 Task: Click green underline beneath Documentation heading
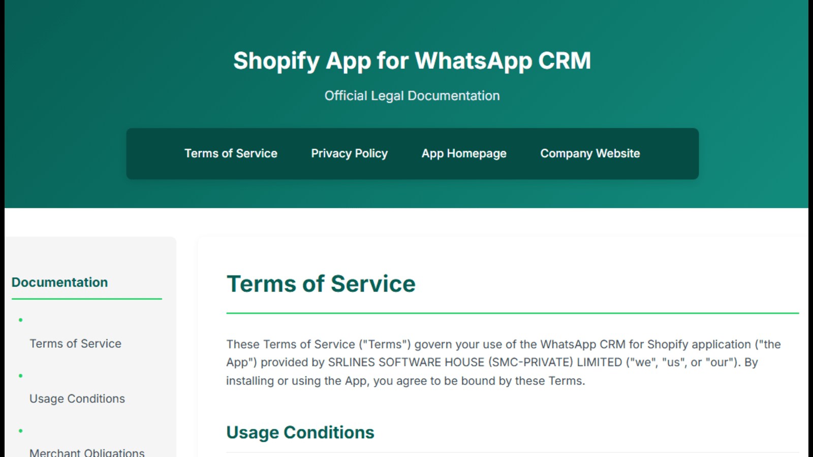[87, 299]
